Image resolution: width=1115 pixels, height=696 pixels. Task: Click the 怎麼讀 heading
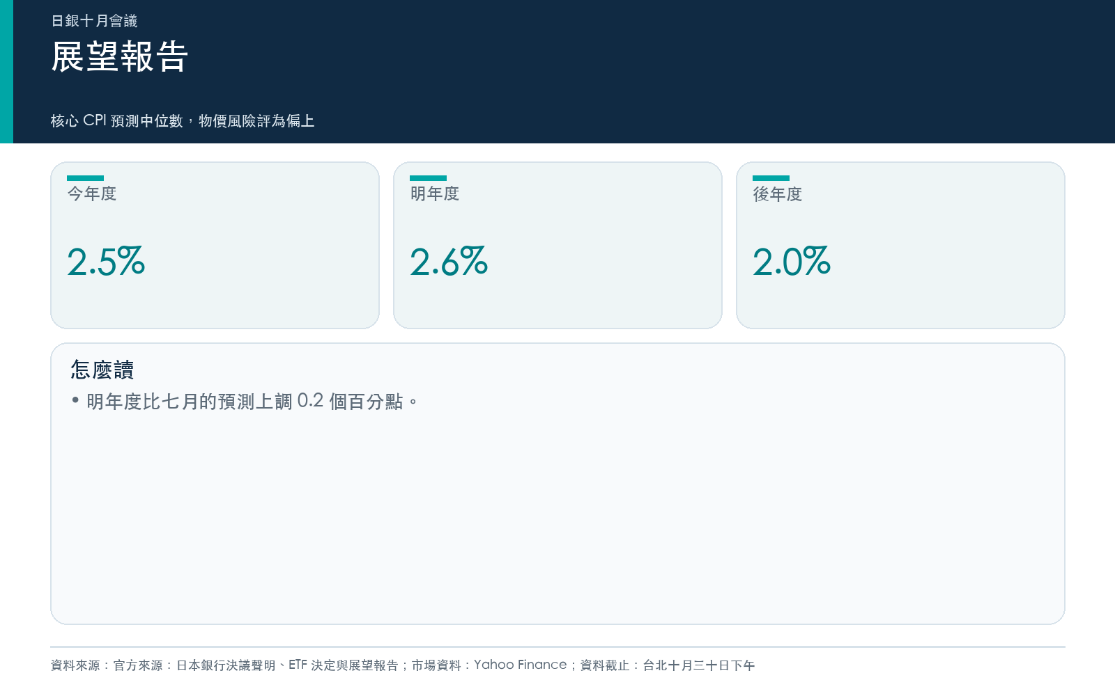click(x=102, y=370)
